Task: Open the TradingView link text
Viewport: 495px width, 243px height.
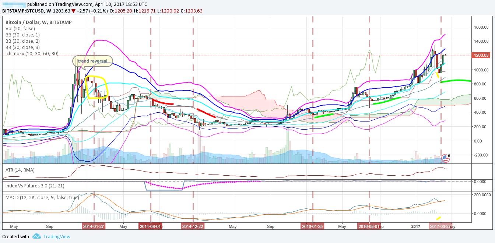Action: pos(56,236)
